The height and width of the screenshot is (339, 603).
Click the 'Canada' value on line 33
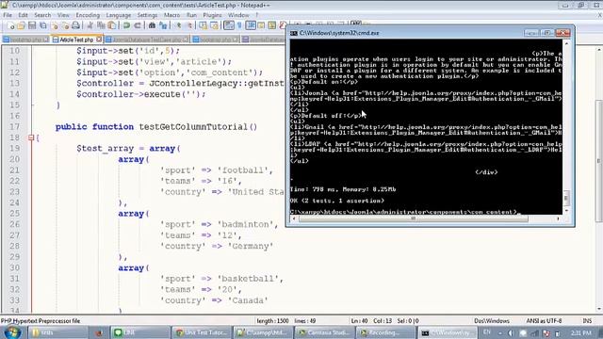248,300
